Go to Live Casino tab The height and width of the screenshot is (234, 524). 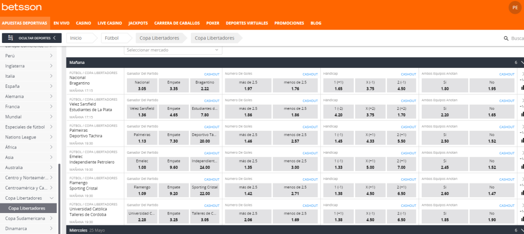click(x=110, y=24)
